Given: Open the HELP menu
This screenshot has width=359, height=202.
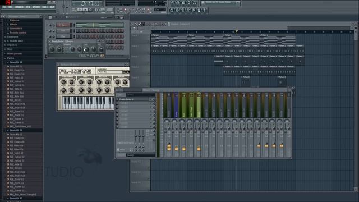Looking at the screenshot, I should pos(52,7).
